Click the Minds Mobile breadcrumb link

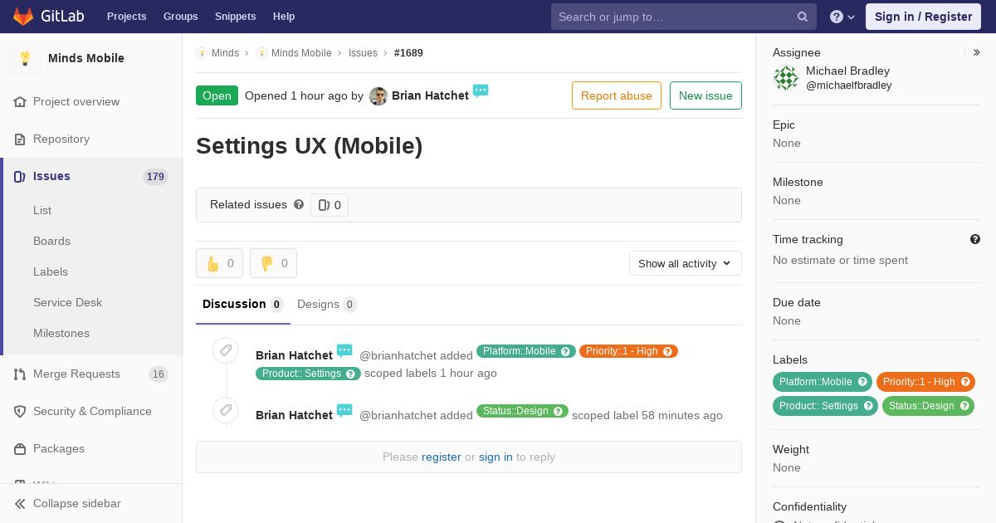301,52
